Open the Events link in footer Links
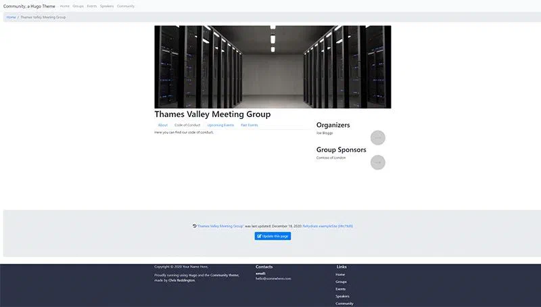This screenshot has height=307, width=541. tap(341, 289)
